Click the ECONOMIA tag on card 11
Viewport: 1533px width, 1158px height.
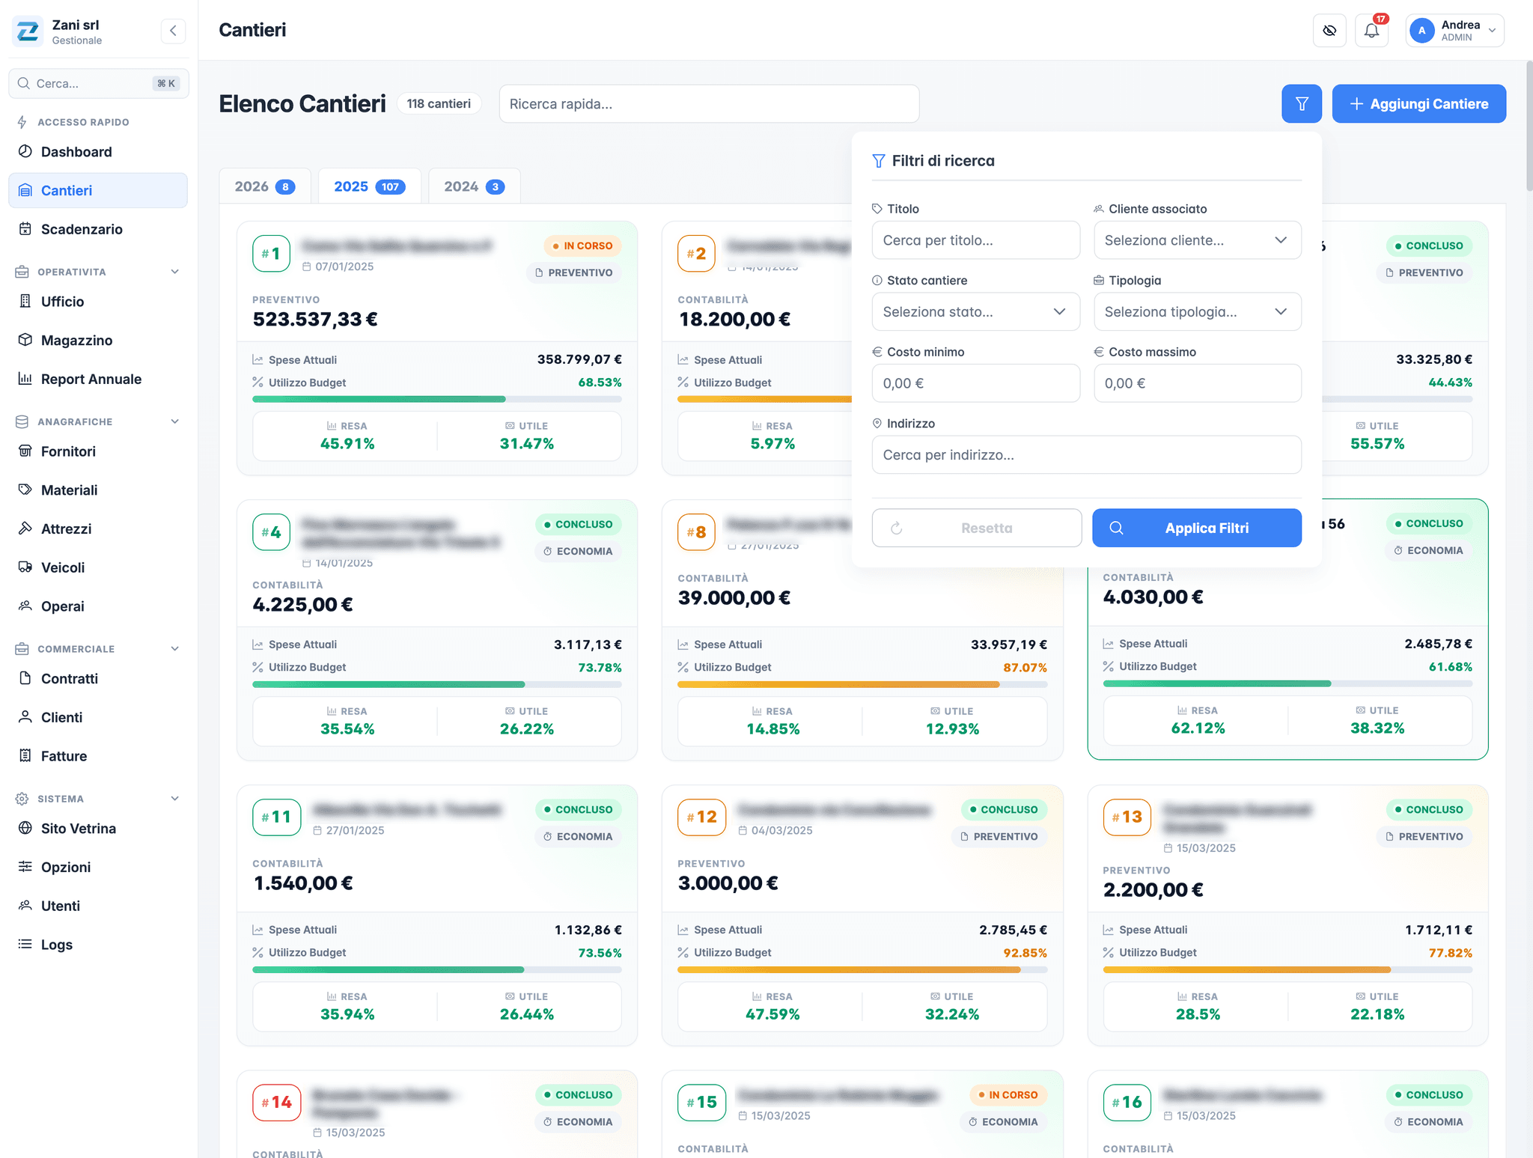[578, 837]
